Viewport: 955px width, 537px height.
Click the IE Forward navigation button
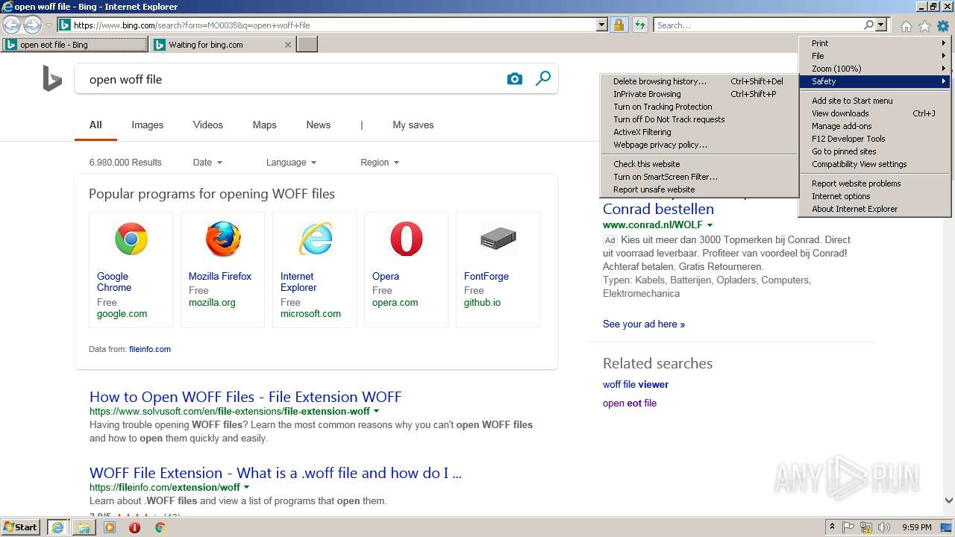(x=32, y=25)
